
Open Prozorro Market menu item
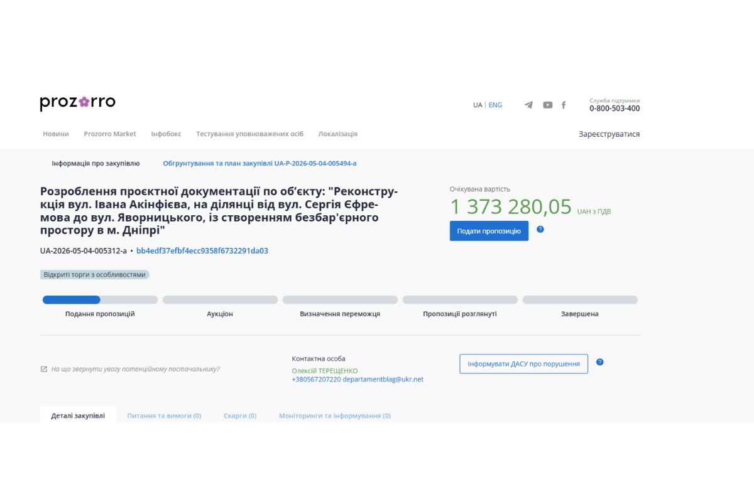(x=110, y=134)
